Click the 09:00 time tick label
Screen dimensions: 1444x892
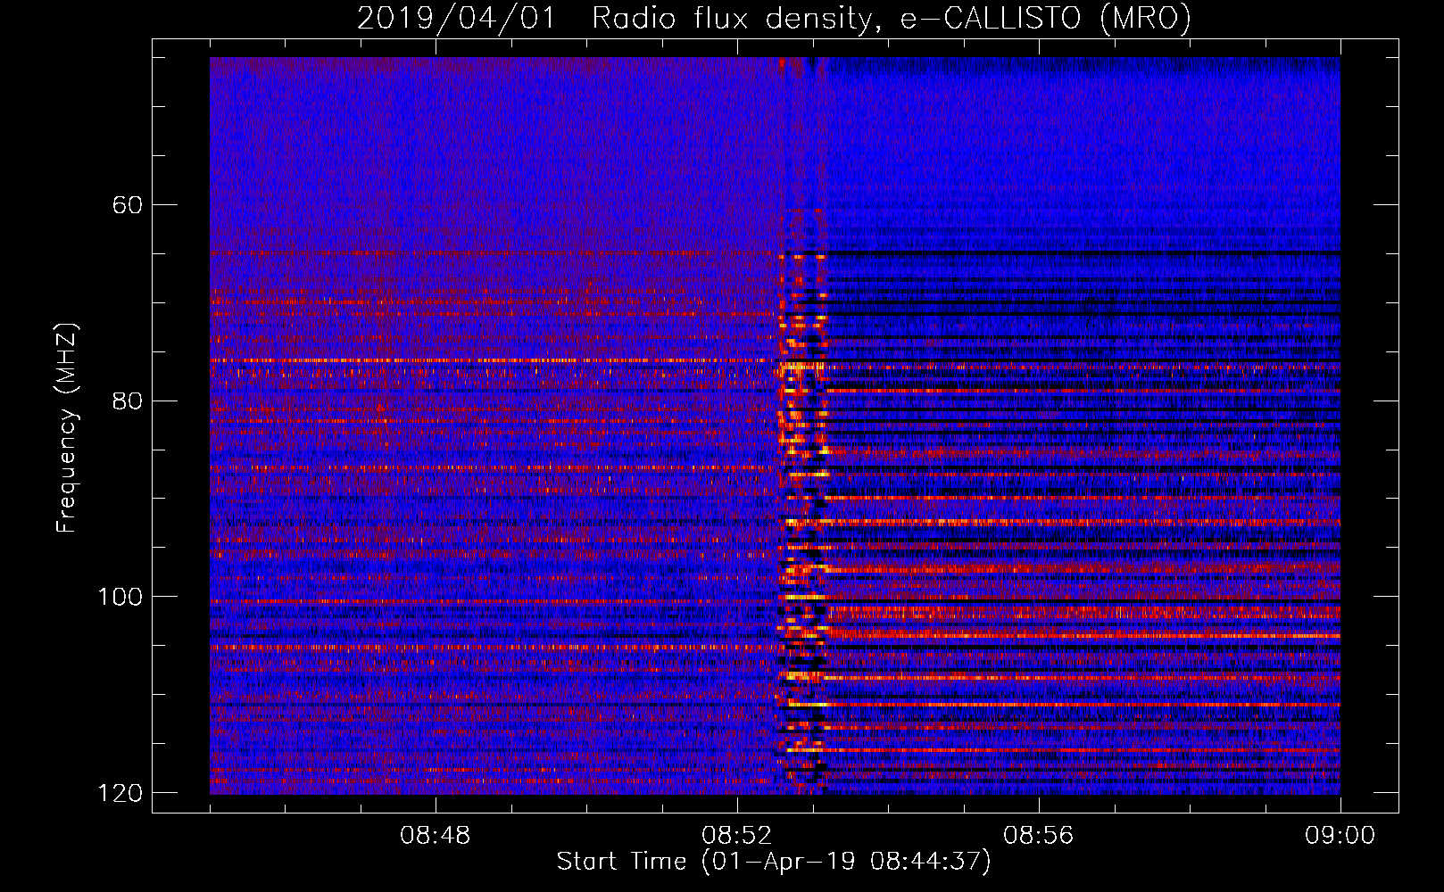pyautogui.click(x=1340, y=836)
